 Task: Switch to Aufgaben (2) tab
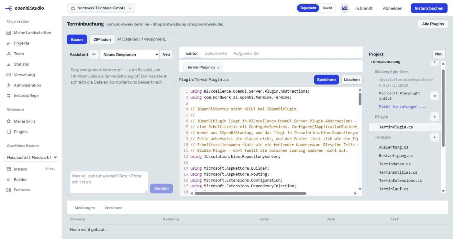coord(246,53)
